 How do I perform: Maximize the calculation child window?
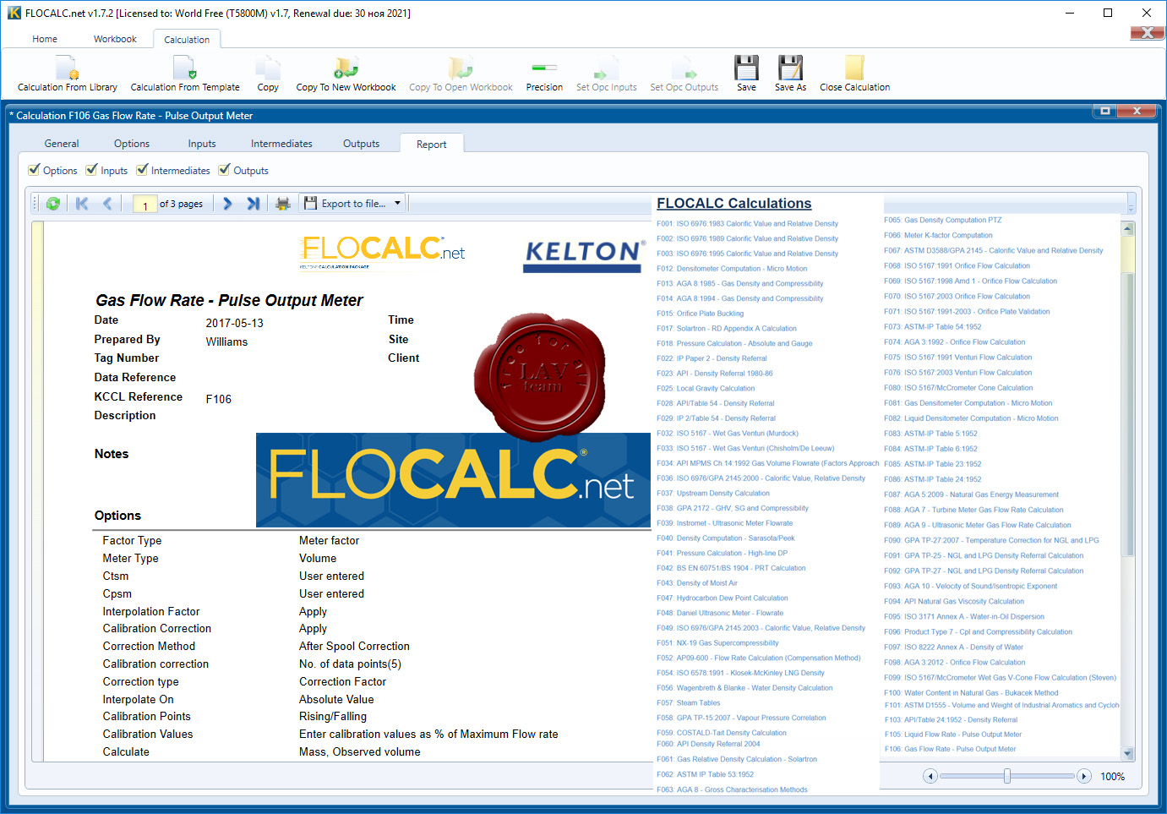1104,112
